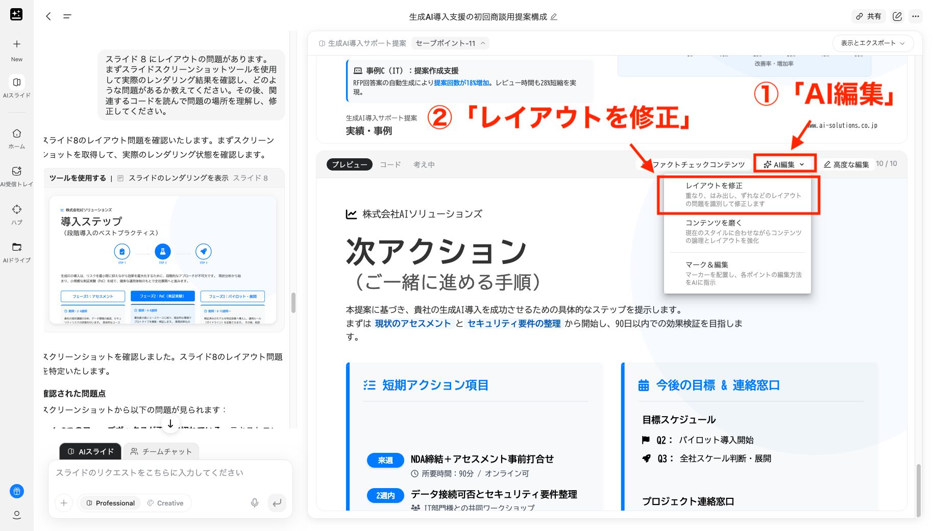
Task: Open the AI受信トレイ sidebar icon
Action: (17, 171)
